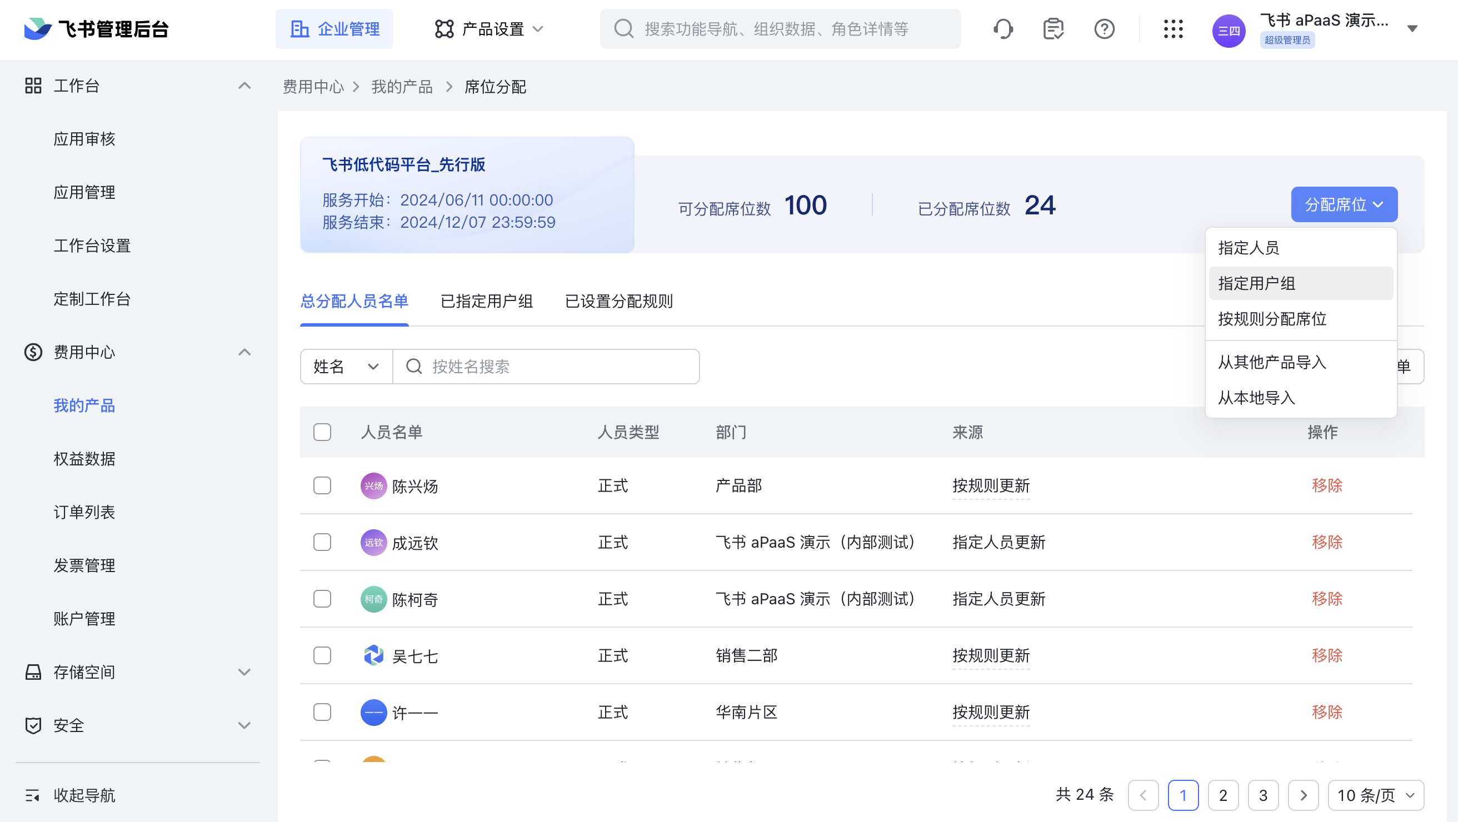This screenshot has height=822, width=1458.
Task: Click 我的产品 in breadcrumb
Action: click(402, 87)
